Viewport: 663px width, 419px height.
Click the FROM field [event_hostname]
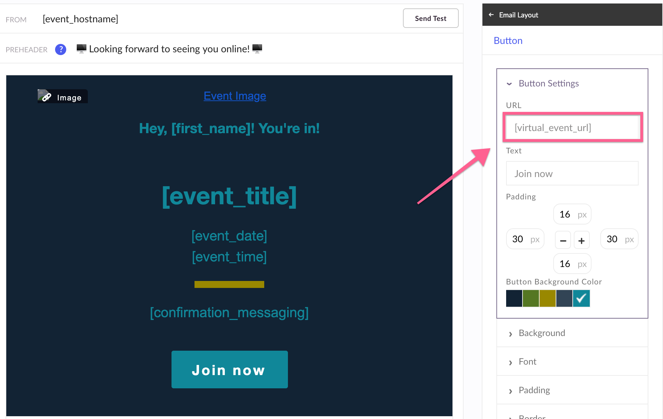point(80,19)
